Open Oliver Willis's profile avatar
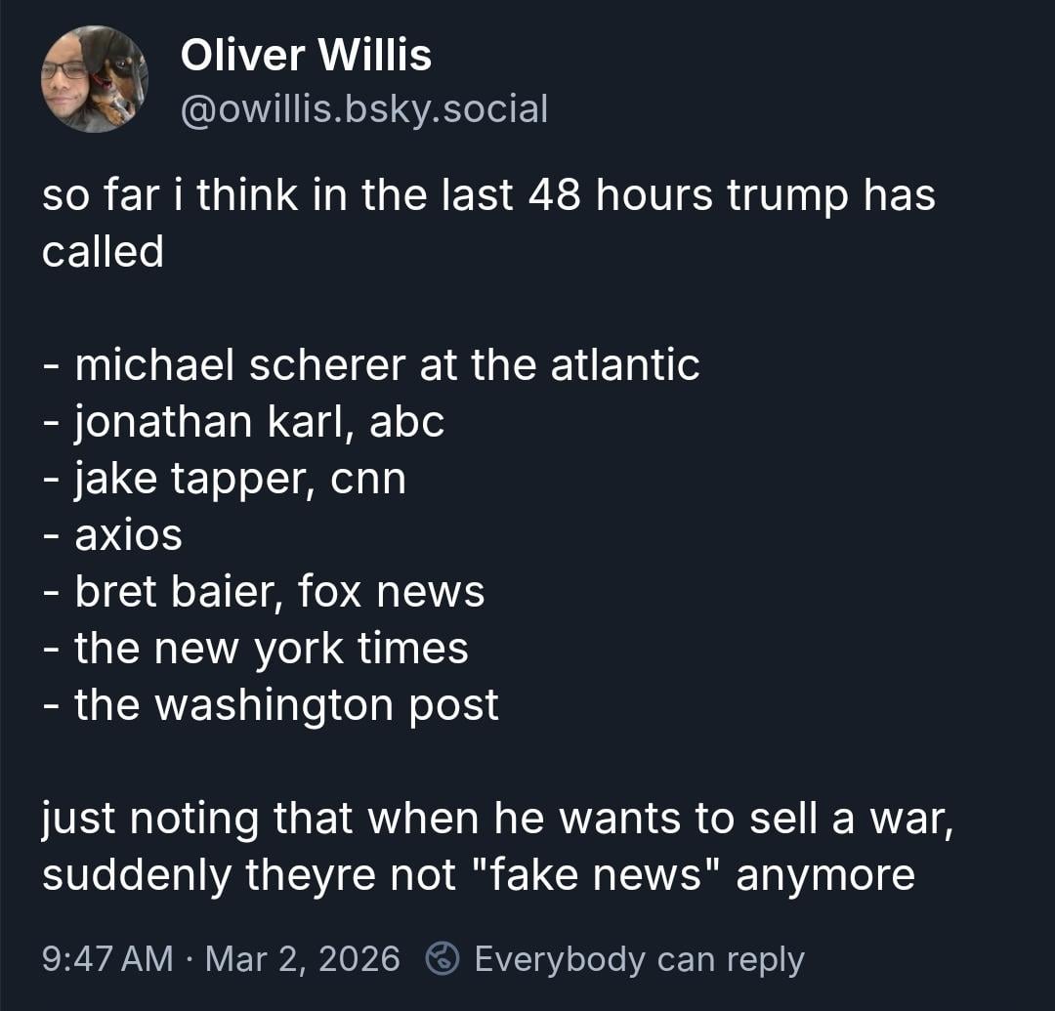1055x1011 pixels. (x=94, y=79)
